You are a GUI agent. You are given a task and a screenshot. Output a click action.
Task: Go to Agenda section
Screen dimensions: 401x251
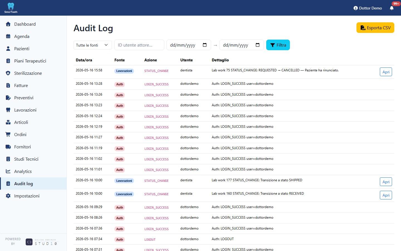[x=33, y=36]
